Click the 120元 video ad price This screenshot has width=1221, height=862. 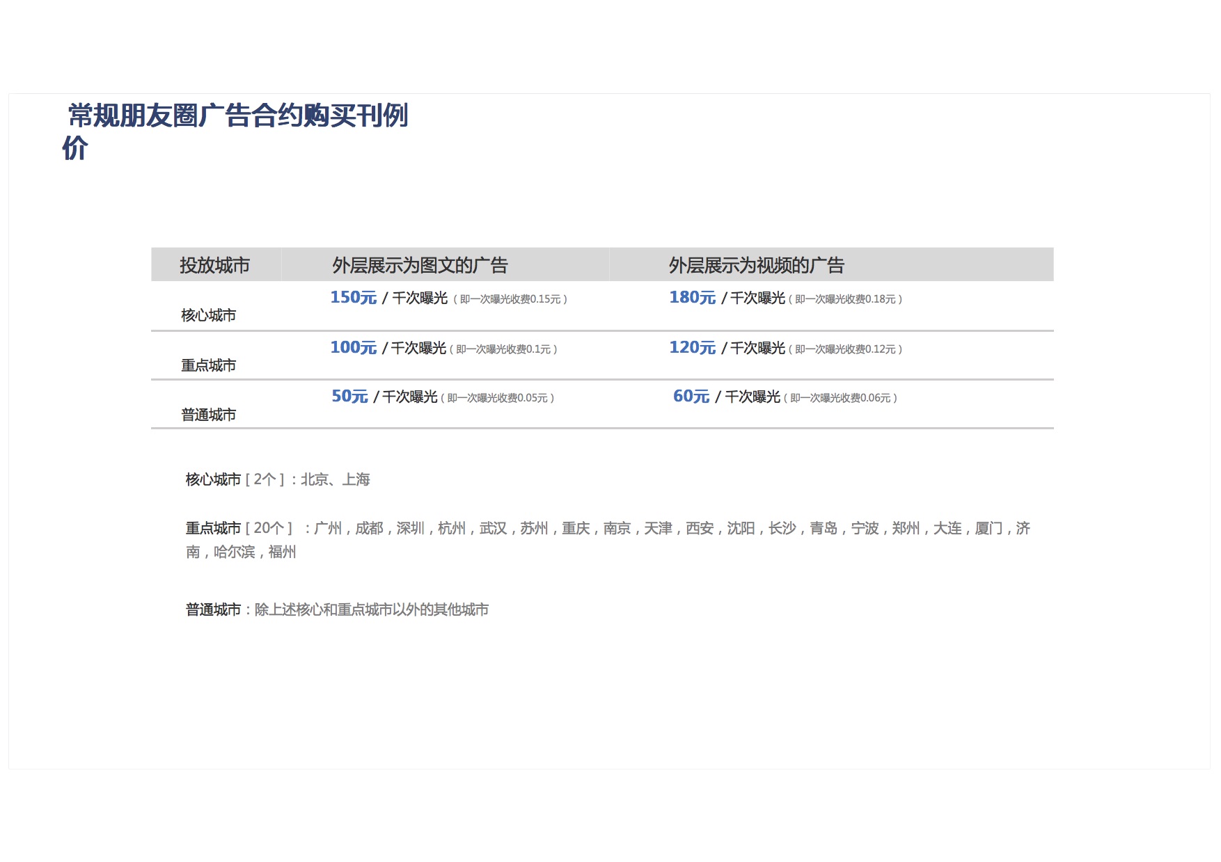[692, 348]
